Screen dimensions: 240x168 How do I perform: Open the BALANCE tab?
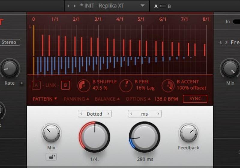pyautogui.click(x=107, y=99)
